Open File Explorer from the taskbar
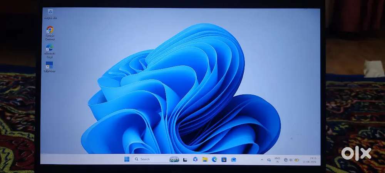Viewport: 385px width, 173px height. pyautogui.click(x=205, y=160)
